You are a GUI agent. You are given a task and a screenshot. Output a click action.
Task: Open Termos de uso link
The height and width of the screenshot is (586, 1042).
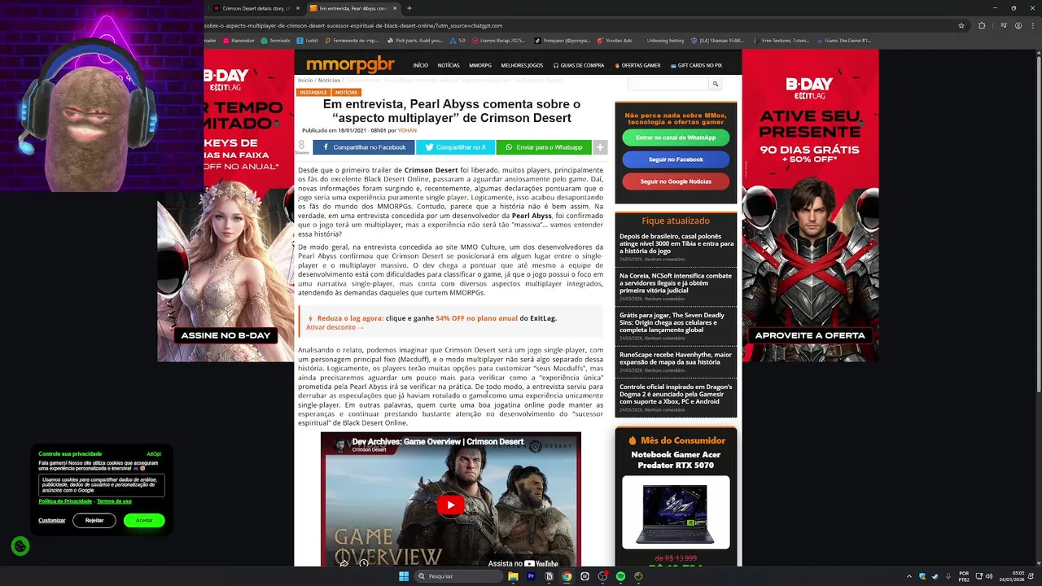114,501
